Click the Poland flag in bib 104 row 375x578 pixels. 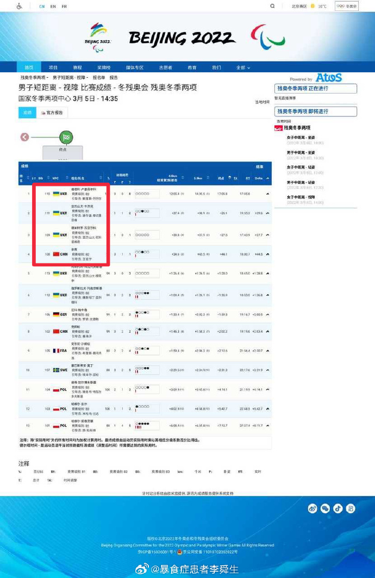(56, 390)
